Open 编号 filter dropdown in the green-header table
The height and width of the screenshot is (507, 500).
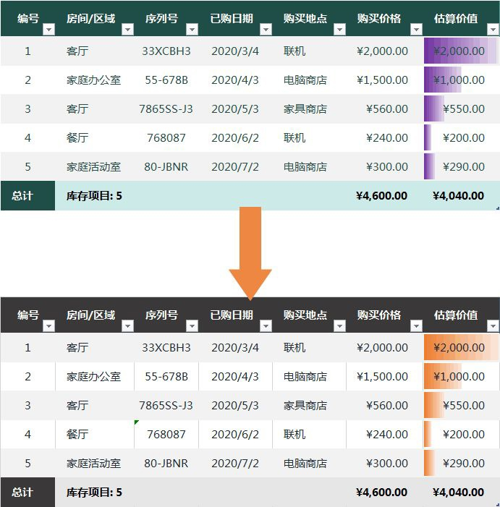pyautogui.click(x=48, y=30)
